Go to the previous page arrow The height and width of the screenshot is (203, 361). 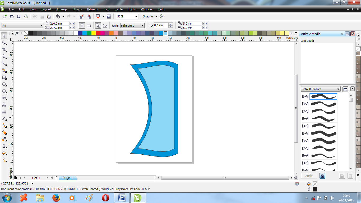tap(25, 178)
